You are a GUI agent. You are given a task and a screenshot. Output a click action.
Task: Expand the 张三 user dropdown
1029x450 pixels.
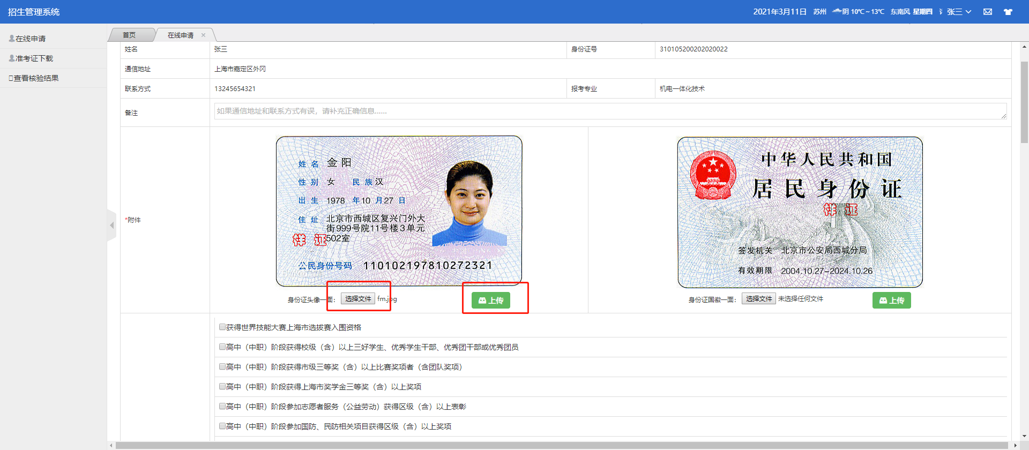pyautogui.click(x=959, y=12)
